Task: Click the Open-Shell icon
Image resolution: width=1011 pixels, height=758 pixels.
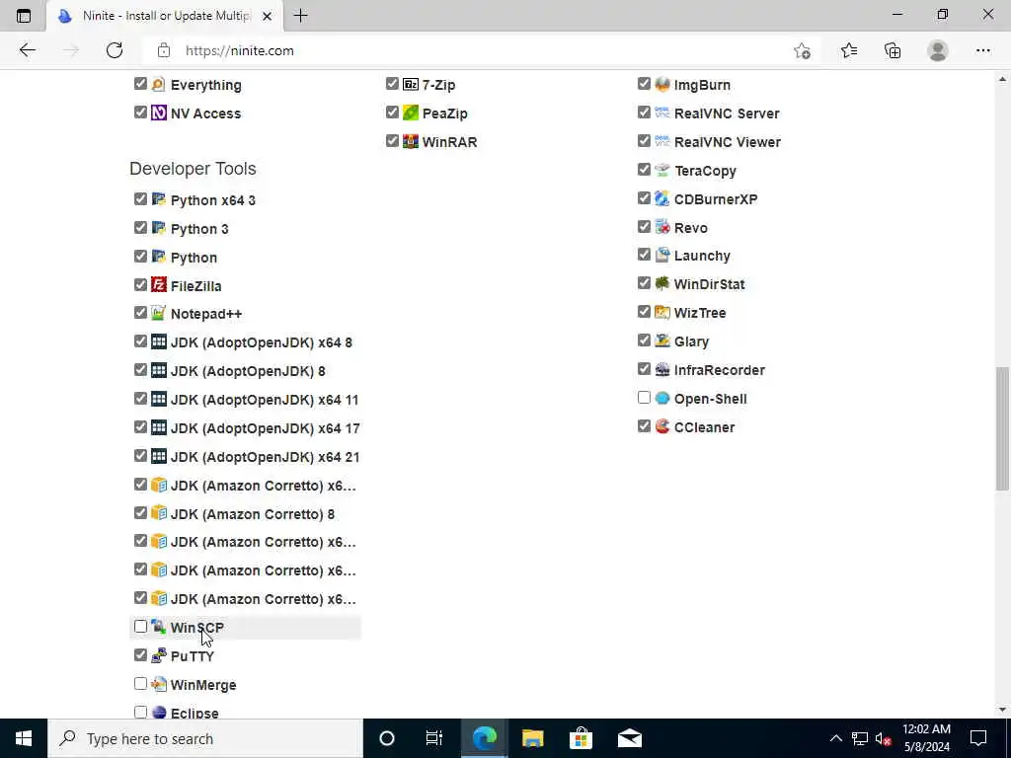Action: [x=662, y=399]
